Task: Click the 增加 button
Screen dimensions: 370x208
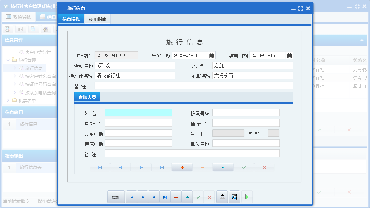Action: 115,197
